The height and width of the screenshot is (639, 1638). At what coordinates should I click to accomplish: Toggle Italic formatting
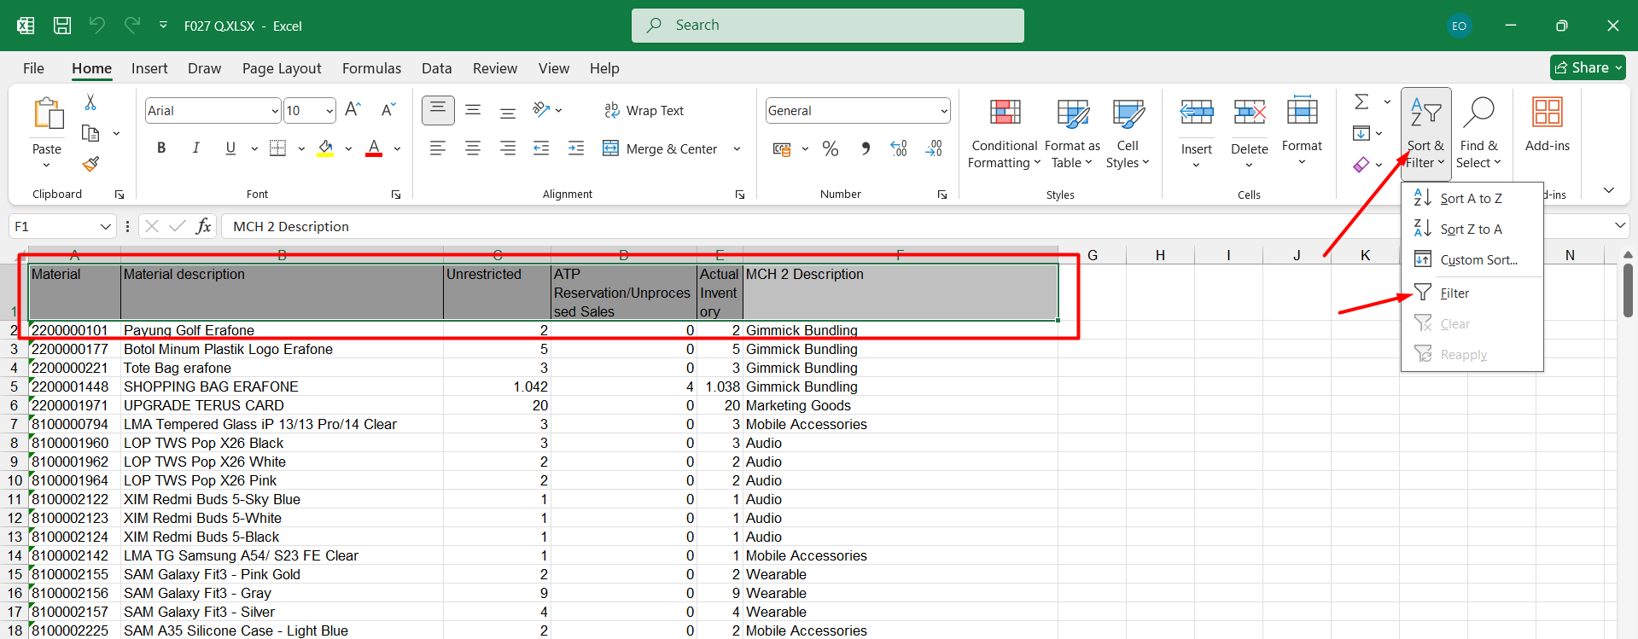click(x=195, y=148)
